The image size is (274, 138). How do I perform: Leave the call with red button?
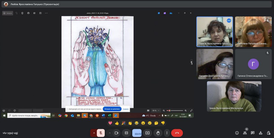click(x=177, y=133)
